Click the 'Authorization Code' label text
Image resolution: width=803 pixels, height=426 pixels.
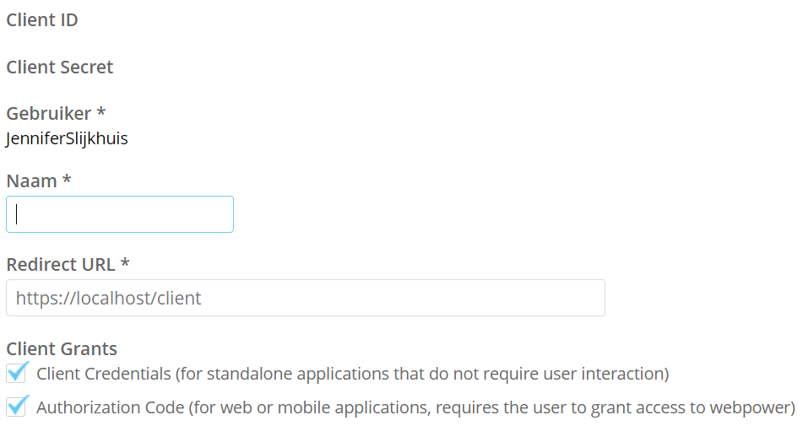pyautogui.click(x=110, y=407)
